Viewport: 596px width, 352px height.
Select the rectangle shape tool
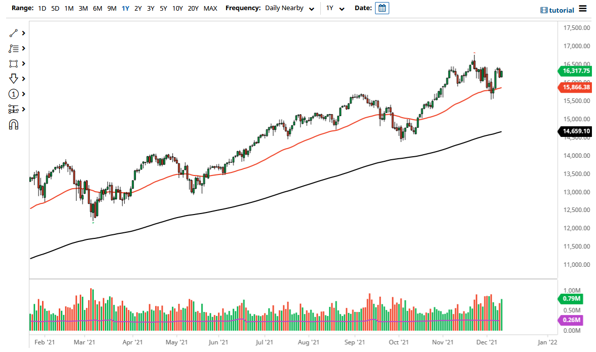pyautogui.click(x=14, y=63)
